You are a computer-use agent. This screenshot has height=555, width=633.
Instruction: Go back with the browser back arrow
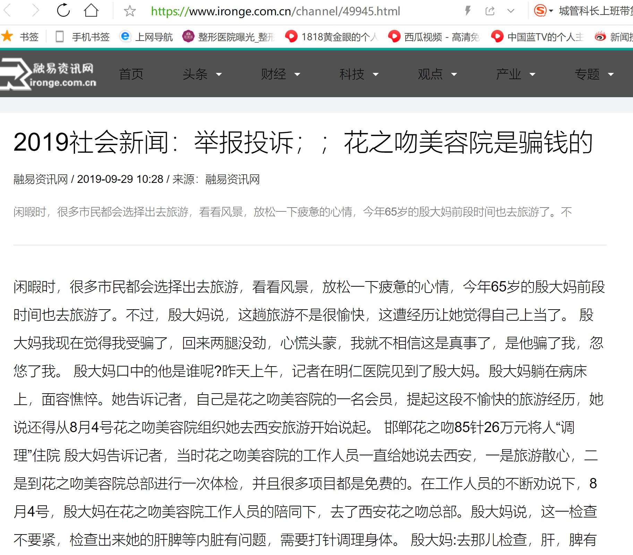[x=7, y=11]
